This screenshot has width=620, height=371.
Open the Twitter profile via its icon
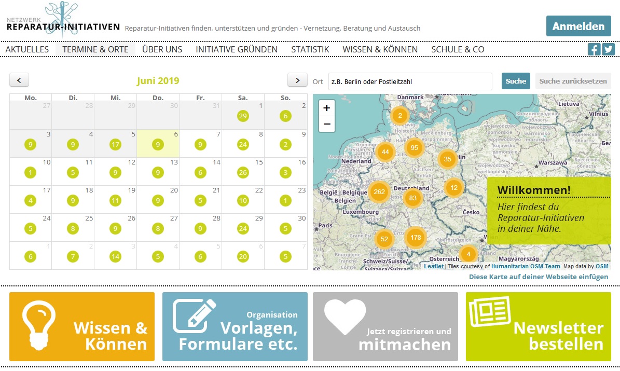(608, 49)
